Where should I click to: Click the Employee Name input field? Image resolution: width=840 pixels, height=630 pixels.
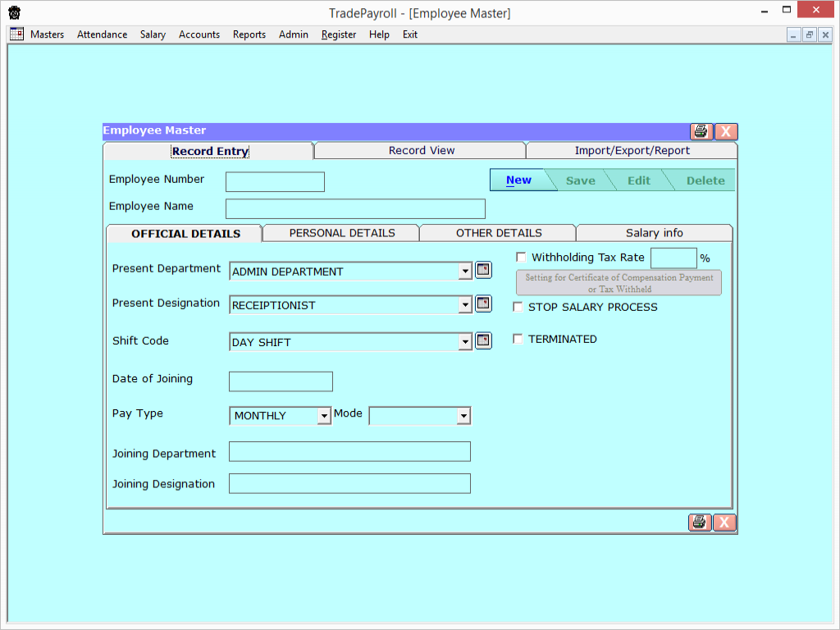[x=355, y=209]
